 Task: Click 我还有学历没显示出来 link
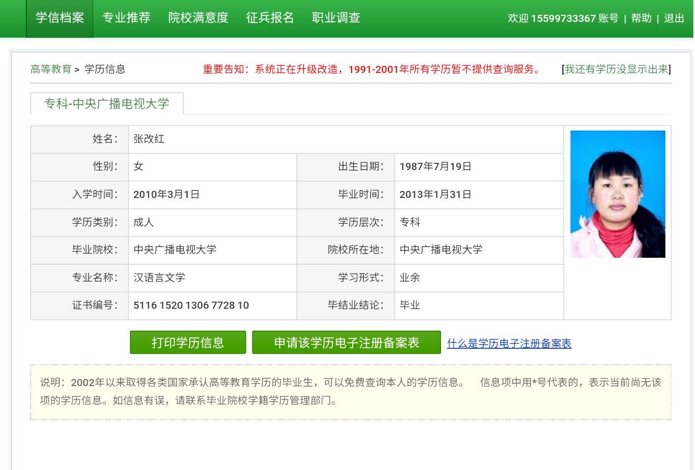tap(617, 69)
